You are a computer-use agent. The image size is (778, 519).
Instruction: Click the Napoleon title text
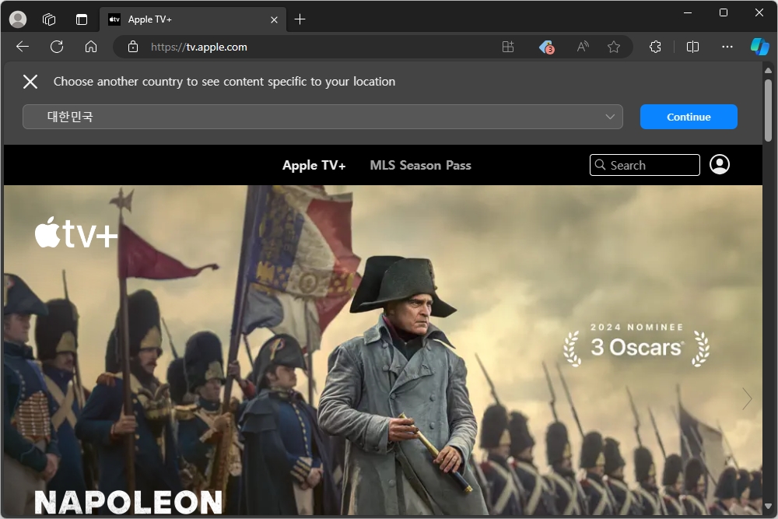pos(128,503)
